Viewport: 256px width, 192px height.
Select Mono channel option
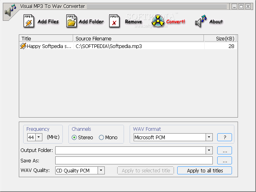point(108,138)
